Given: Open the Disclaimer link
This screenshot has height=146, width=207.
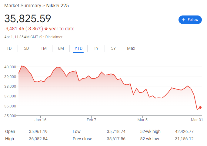Looking at the screenshot, I should coord(54,37).
